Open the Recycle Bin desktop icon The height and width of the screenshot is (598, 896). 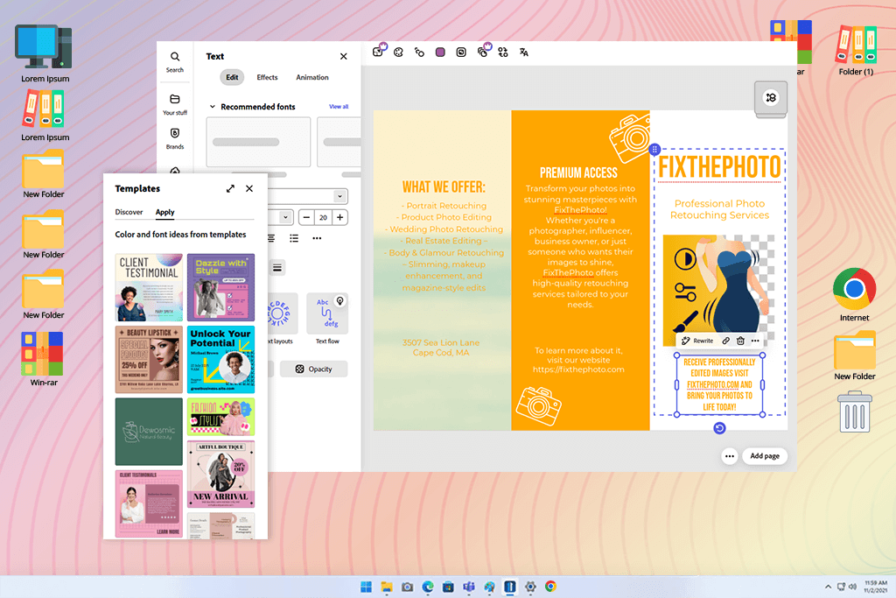pyautogui.click(x=855, y=411)
